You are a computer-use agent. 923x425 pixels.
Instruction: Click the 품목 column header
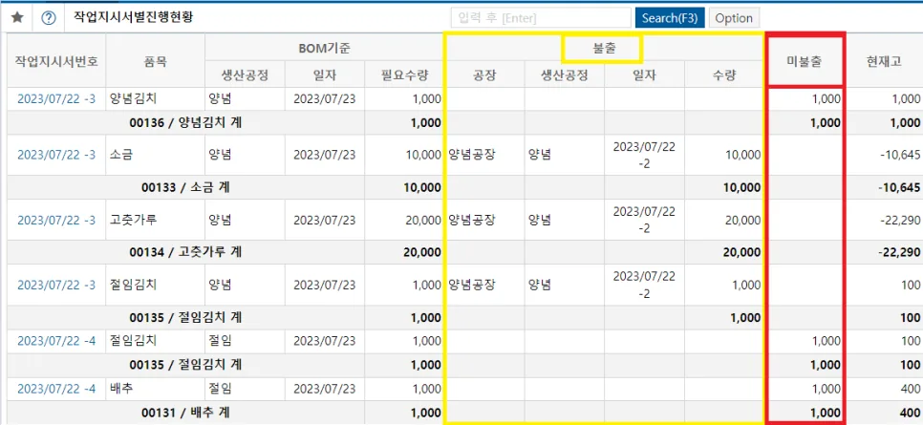tap(156, 61)
